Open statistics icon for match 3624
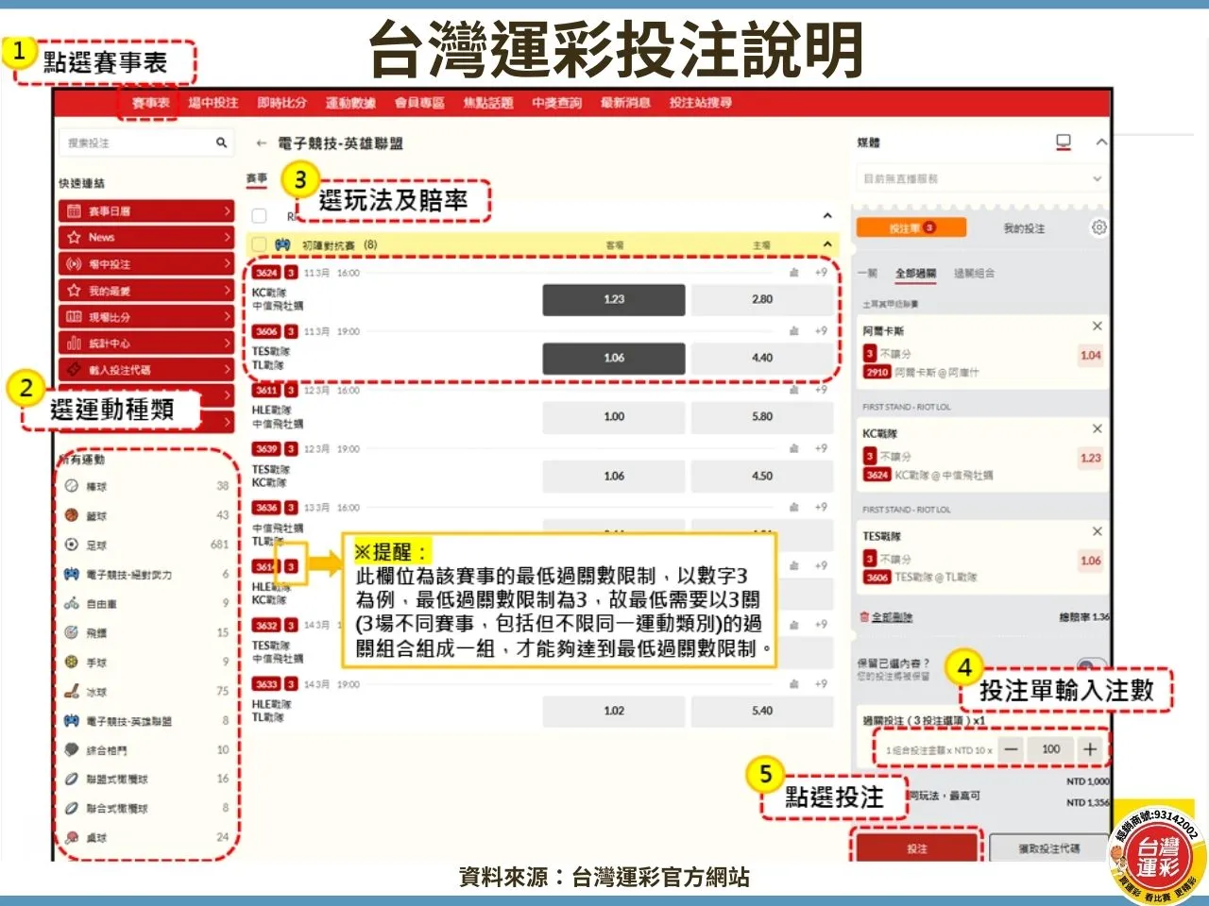1209x906 pixels. [793, 273]
